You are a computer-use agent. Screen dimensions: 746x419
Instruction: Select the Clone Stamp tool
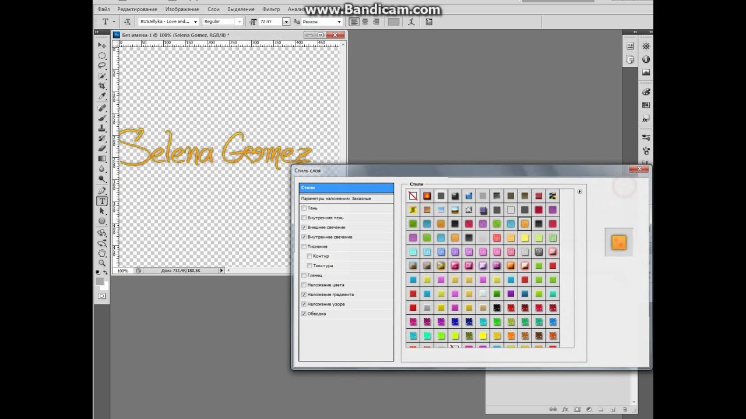pyautogui.click(x=102, y=128)
